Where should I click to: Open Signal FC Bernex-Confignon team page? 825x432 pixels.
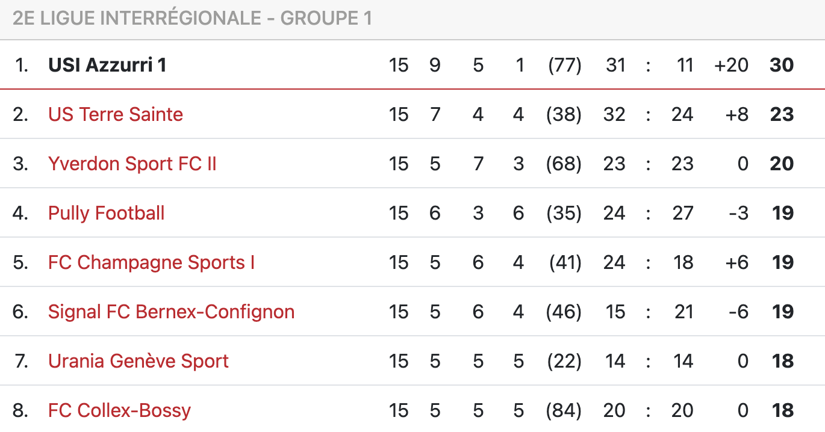(x=171, y=312)
